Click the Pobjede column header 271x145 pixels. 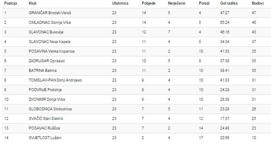point(149,3)
